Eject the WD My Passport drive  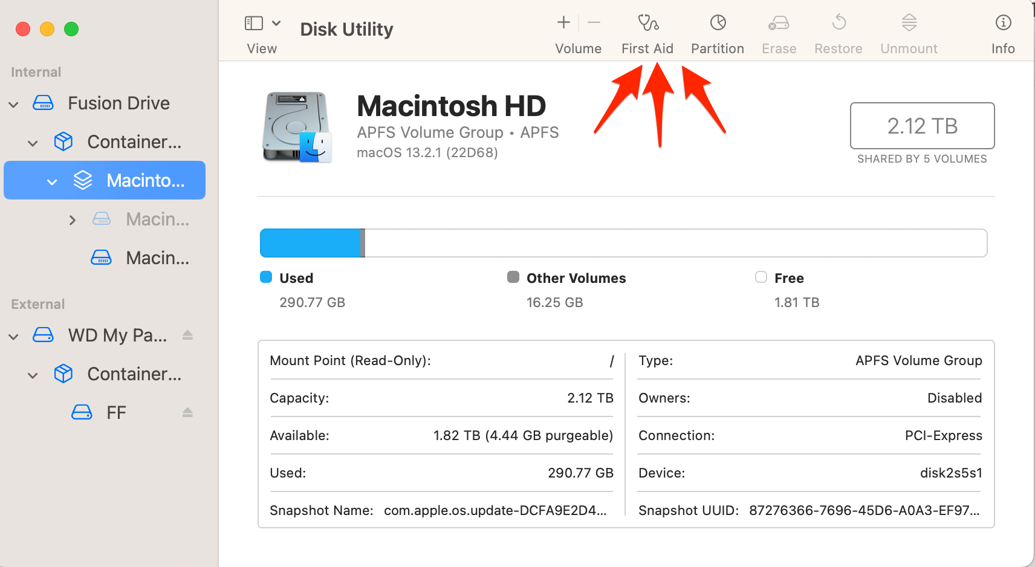point(187,335)
